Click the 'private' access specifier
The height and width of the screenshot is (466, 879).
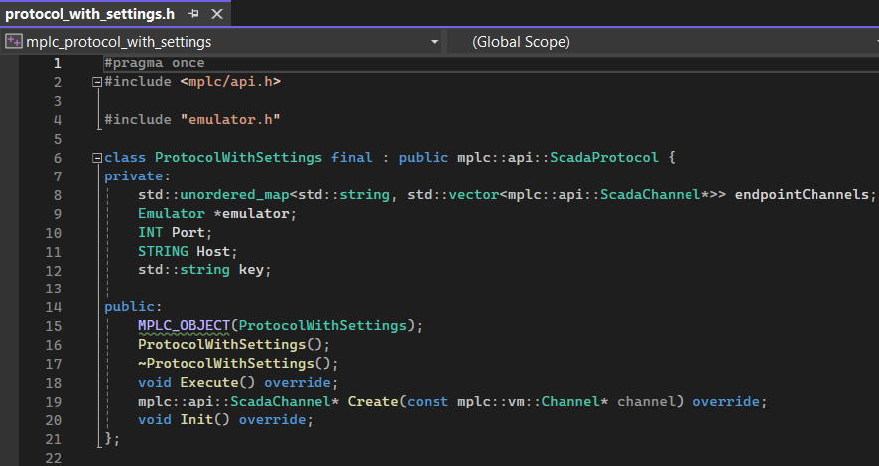pyautogui.click(x=133, y=175)
